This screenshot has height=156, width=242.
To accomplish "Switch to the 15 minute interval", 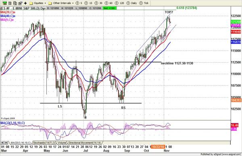I will (x=89, y=3).
